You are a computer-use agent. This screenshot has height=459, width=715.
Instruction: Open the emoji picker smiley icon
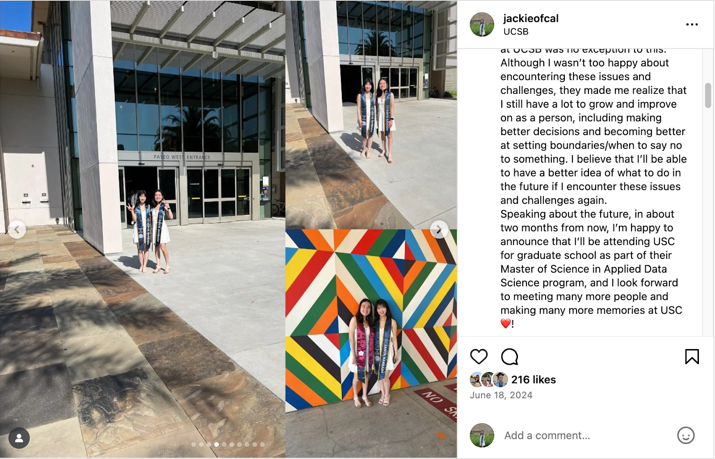[686, 435]
